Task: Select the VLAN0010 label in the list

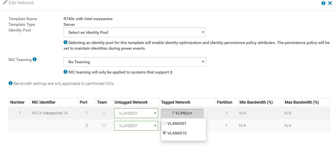Action: click(x=177, y=133)
